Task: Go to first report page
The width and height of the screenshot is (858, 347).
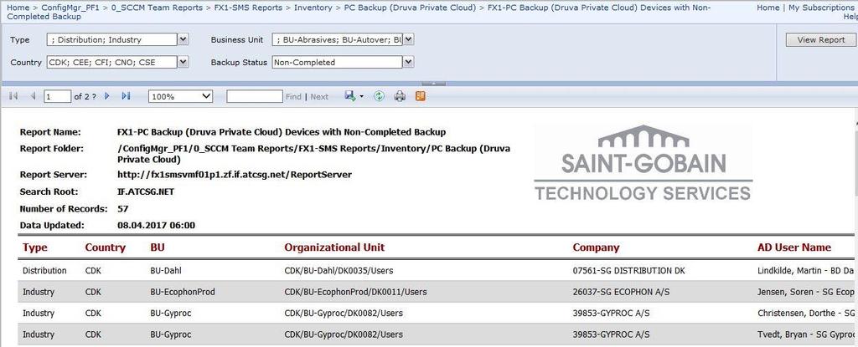Action: (13, 96)
